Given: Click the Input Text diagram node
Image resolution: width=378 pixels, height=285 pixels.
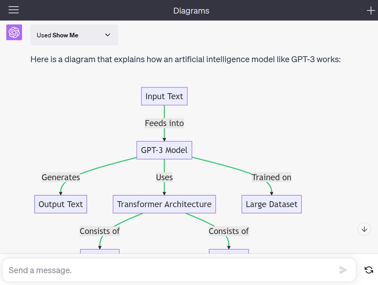Looking at the screenshot, I should (x=164, y=96).
